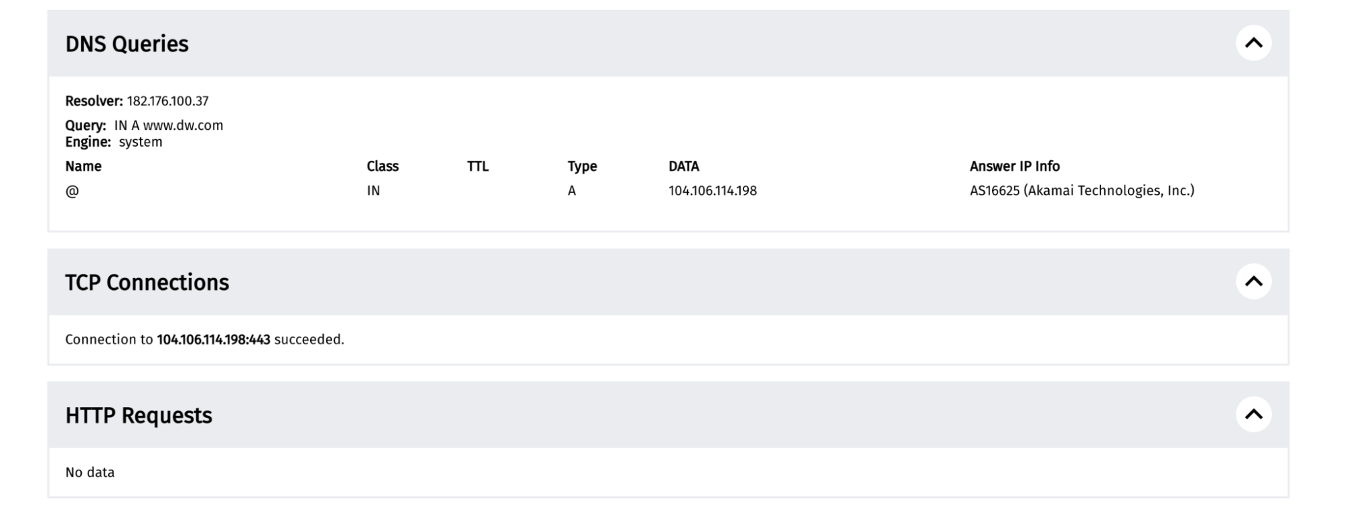Viewport: 1351px width, 532px height.
Task: Select the resolver IP 182.176.100.37
Action: tap(168, 101)
